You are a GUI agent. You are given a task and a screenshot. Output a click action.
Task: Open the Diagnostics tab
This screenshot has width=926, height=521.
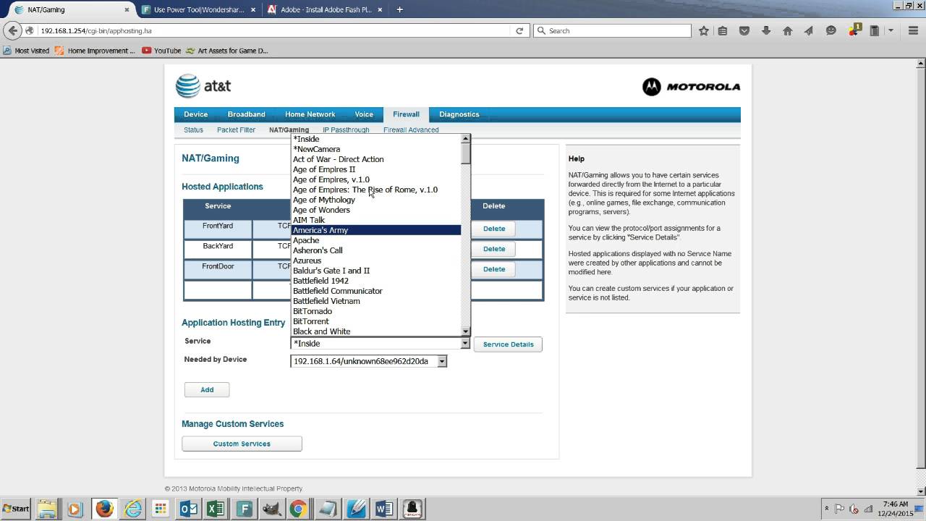459,114
